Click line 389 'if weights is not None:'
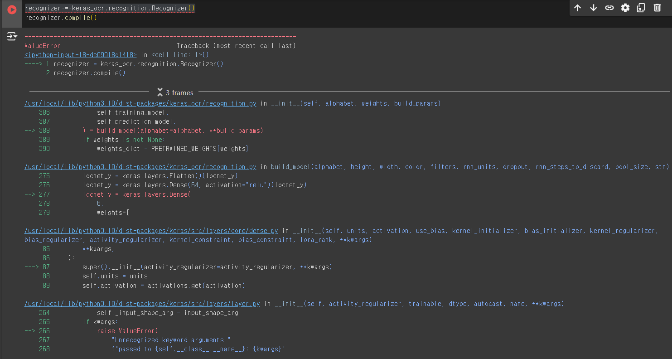 124,140
